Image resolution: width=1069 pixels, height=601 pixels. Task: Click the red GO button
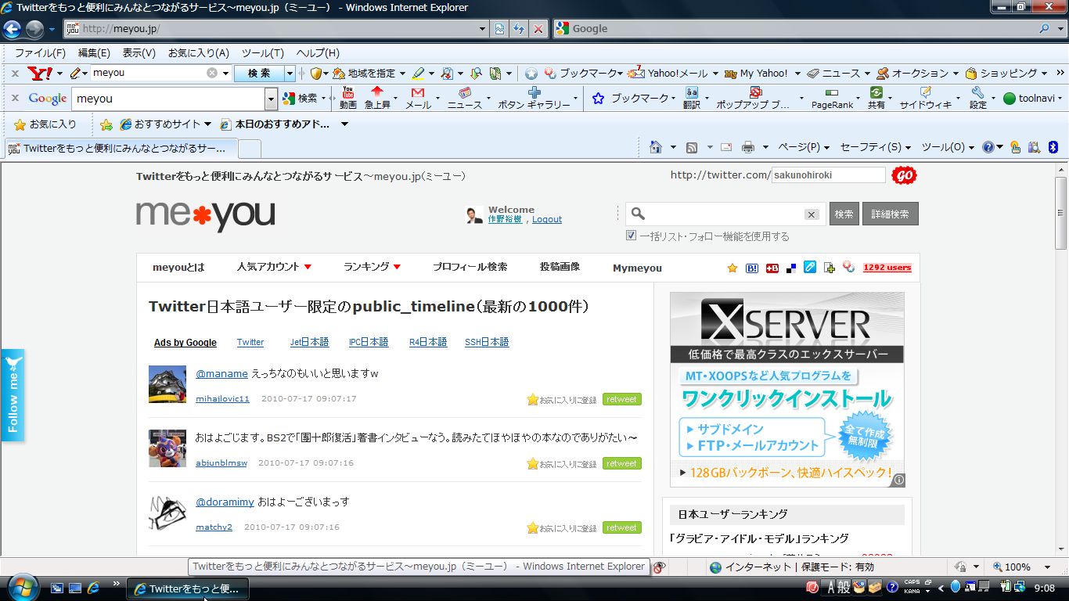point(904,175)
